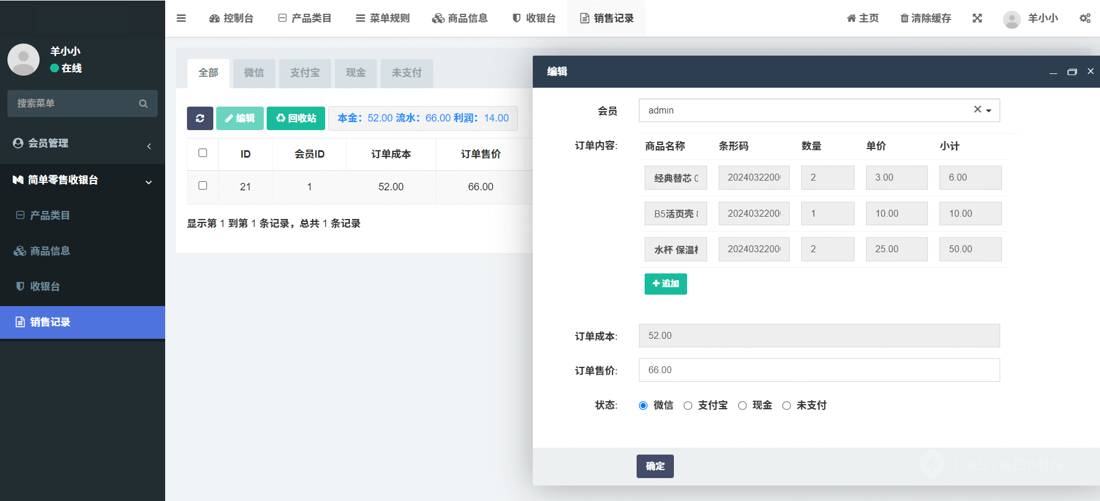Click the B5活页壳 product name field
Viewport: 1100px width, 501px height.
676,213
